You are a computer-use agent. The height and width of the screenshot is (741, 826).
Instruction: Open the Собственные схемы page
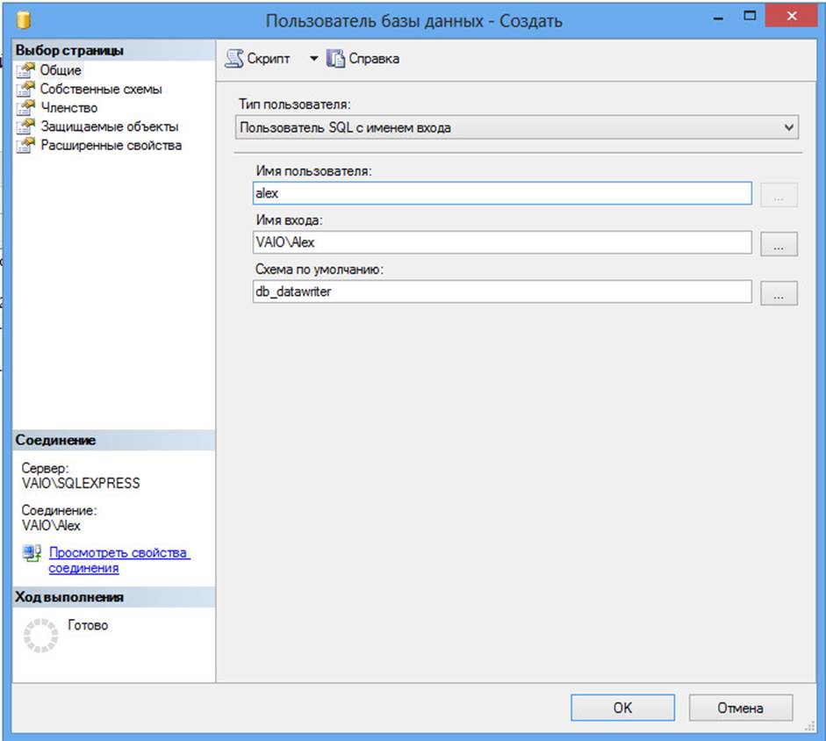(101, 89)
